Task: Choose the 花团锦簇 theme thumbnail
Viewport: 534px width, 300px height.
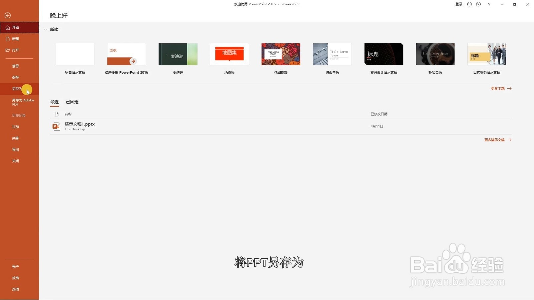Action: 281,54
